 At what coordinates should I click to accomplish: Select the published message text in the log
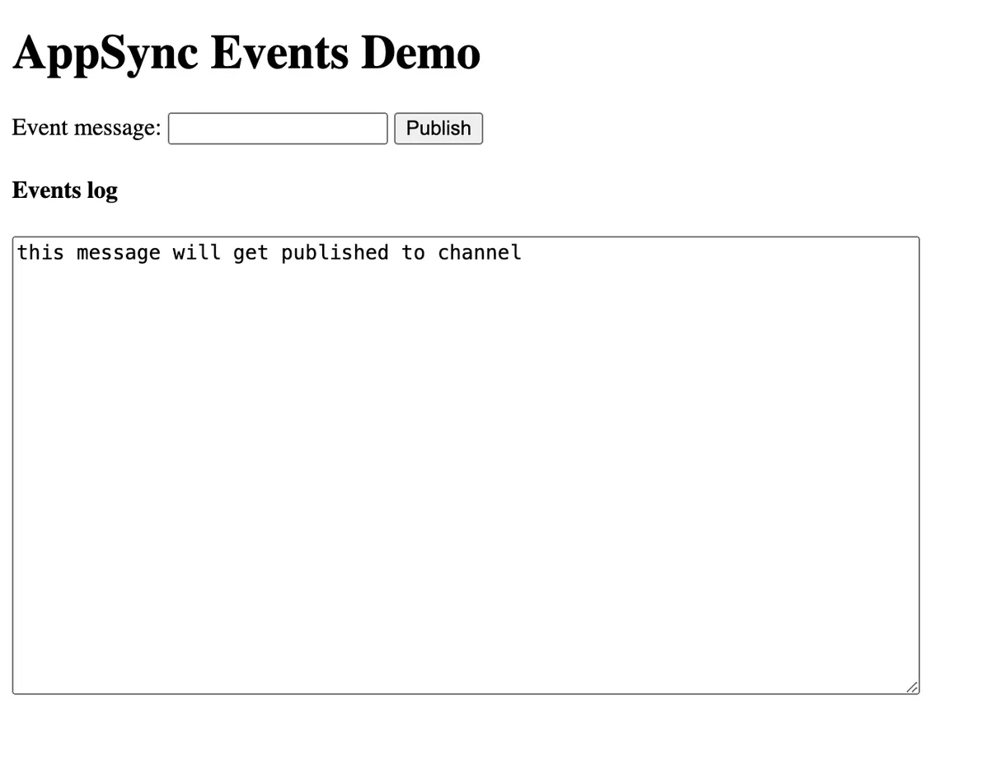click(x=268, y=252)
